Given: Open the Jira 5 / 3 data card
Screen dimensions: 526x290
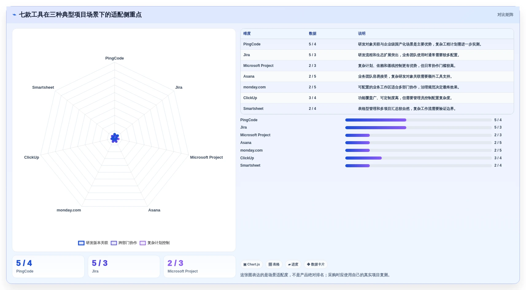Looking at the screenshot, I should pos(124,267).
